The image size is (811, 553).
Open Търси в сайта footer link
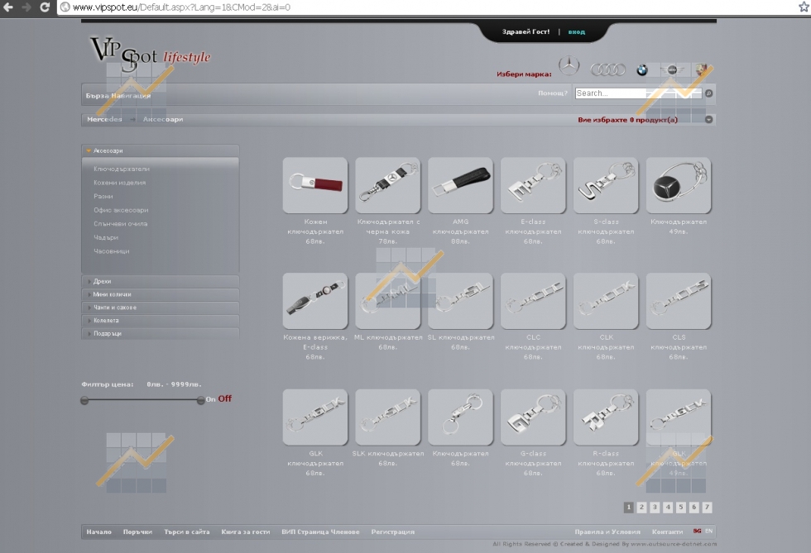[x=187, y=532]
